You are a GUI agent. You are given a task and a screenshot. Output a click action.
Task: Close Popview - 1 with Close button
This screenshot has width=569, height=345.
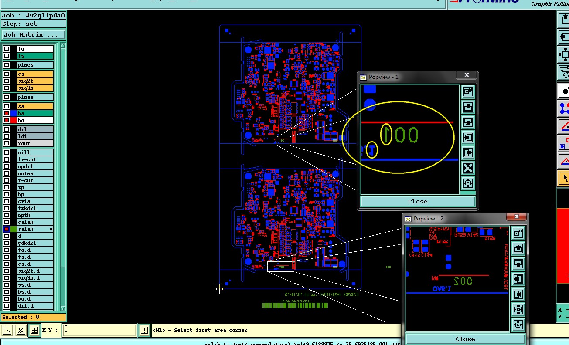pyautogui.click(x=417, y=201)
